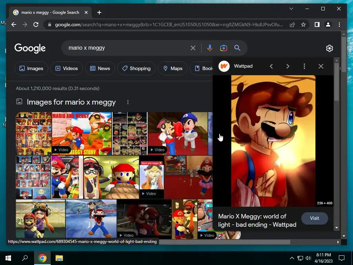
Task: Open Chrome side panel
Action: click(x=317, y=24)
